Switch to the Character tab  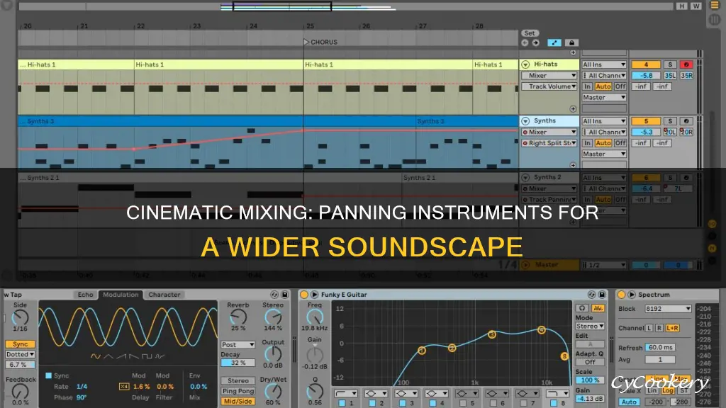click(164, 295)
